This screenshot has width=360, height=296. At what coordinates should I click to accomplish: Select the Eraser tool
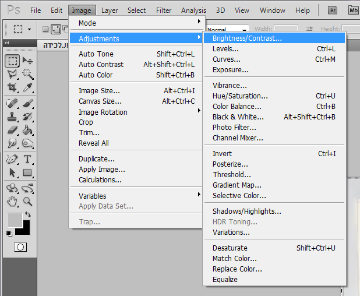(x=12, y=130)
